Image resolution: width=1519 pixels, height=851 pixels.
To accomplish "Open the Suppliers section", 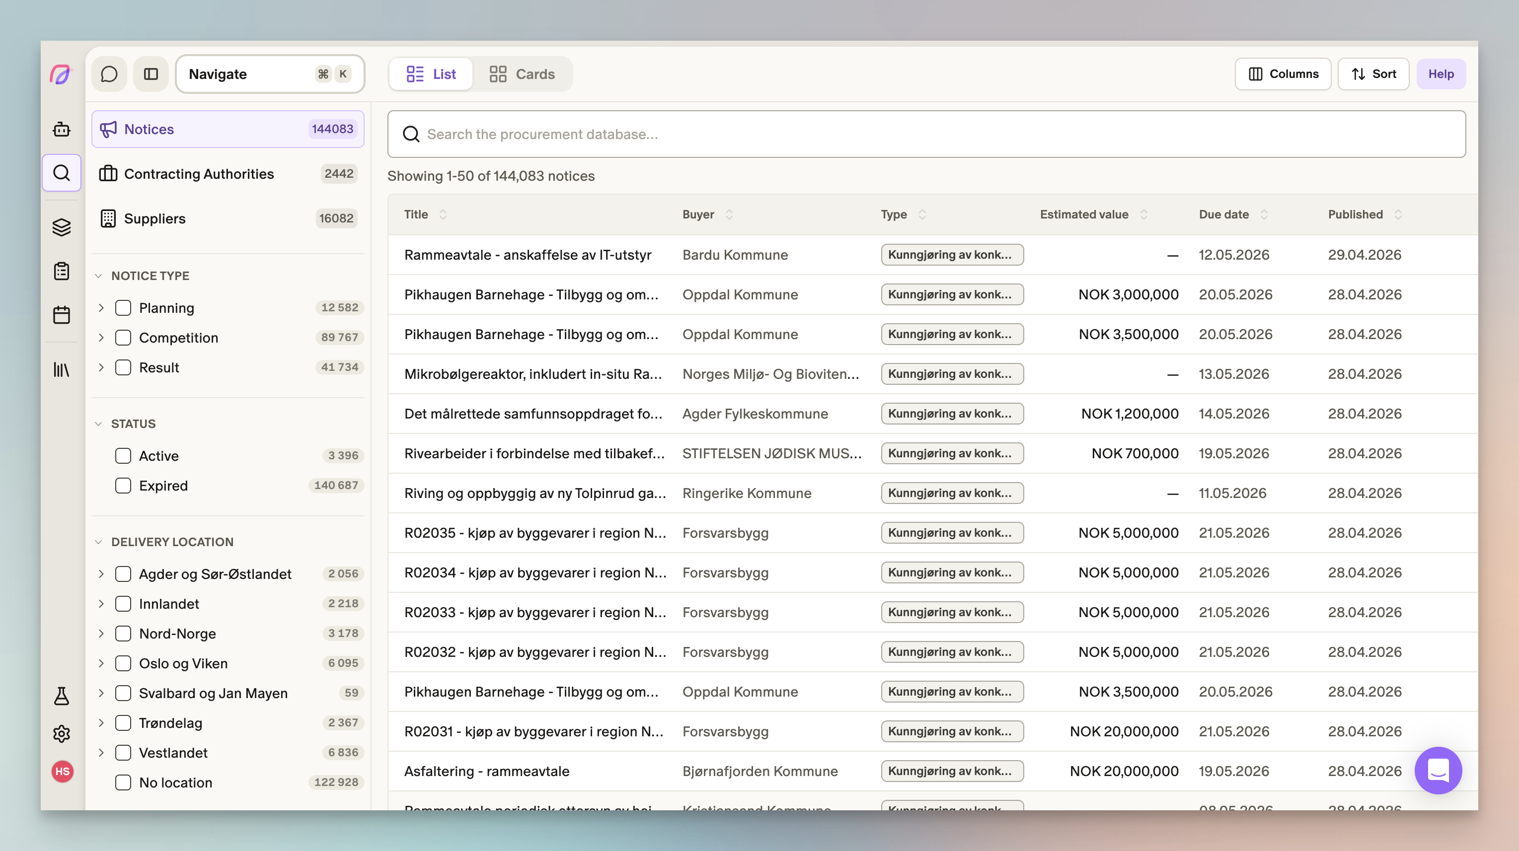I will tap(228, 218).
